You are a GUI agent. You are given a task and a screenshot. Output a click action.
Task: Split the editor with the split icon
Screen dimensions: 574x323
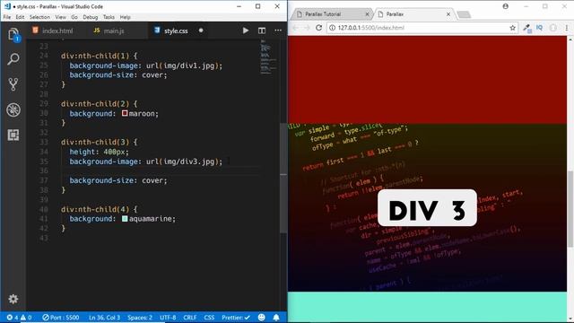(x=262, y=31)
